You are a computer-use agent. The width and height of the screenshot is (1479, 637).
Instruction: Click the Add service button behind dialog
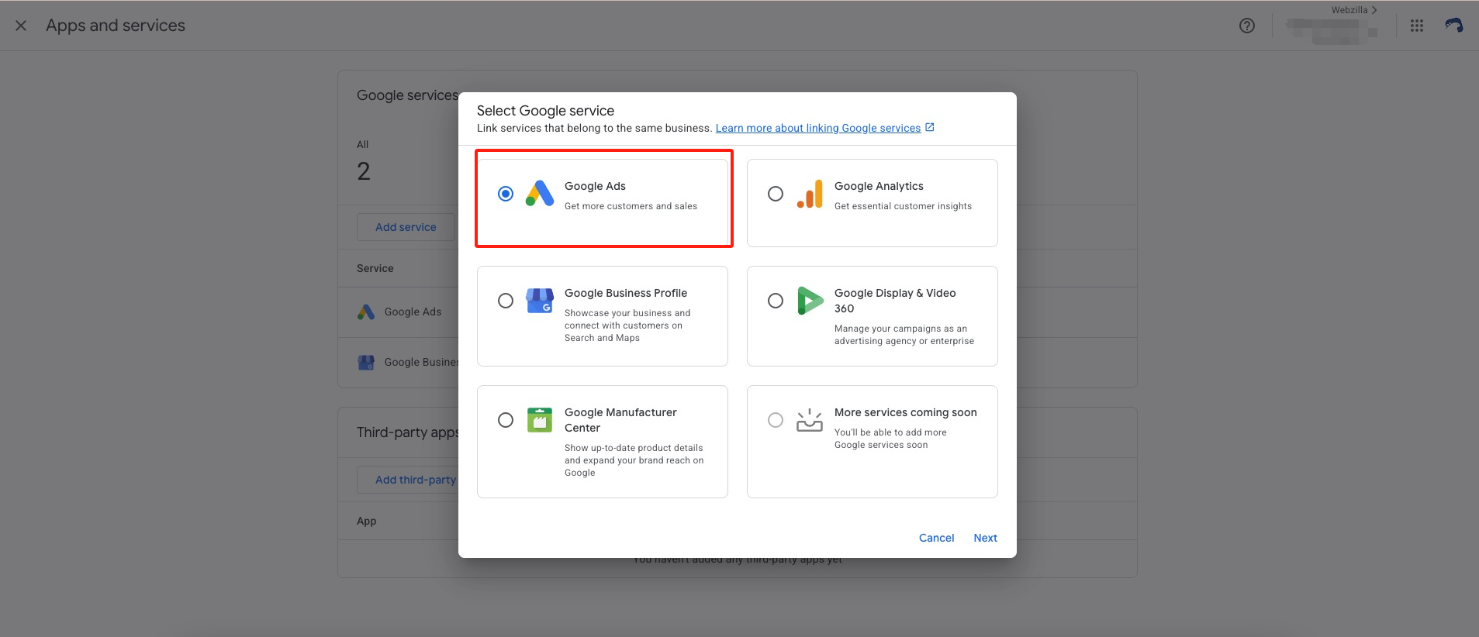pyautogui.click(x=406, y=227)
